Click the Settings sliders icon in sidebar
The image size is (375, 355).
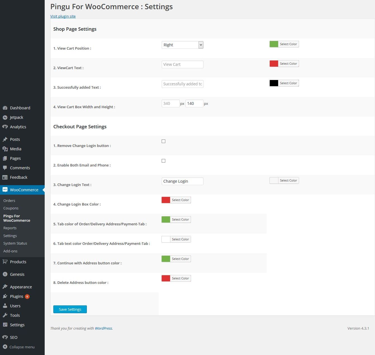tap(5, 325)
